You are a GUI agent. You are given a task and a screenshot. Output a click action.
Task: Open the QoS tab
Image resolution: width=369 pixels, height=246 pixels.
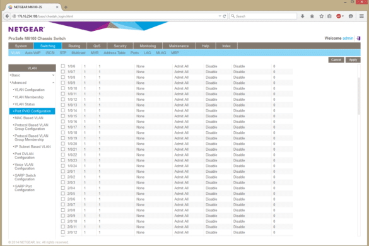[x=97, y=46]
